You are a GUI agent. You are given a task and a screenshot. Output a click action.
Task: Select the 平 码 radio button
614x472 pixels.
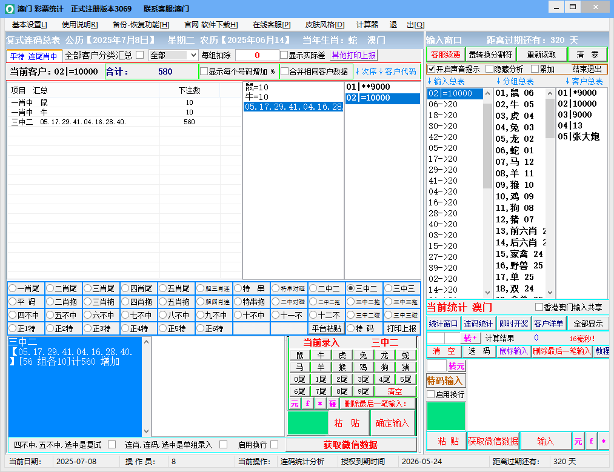click(13, 302)
